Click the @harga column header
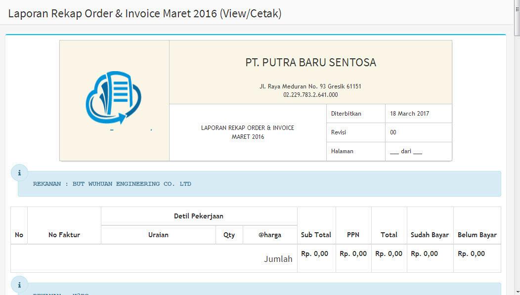 pos(270,235)
